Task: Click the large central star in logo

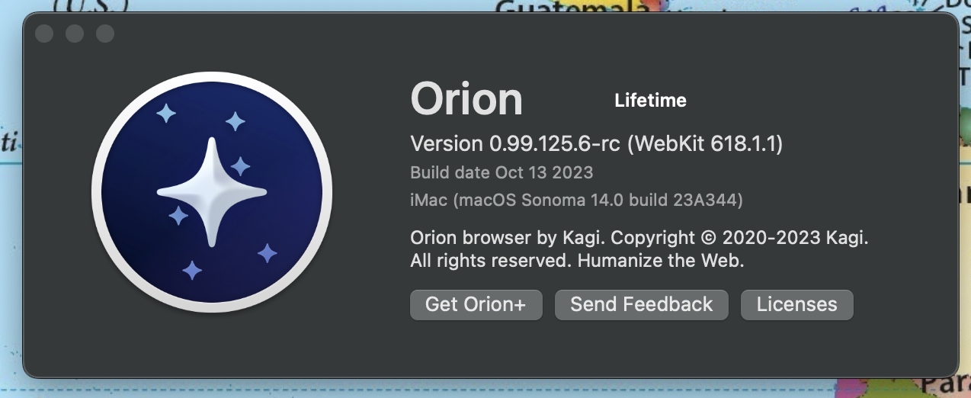Action: pyautogui.click(x=212, y=192)
